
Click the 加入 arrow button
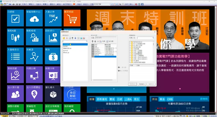(x=122, y=67)
